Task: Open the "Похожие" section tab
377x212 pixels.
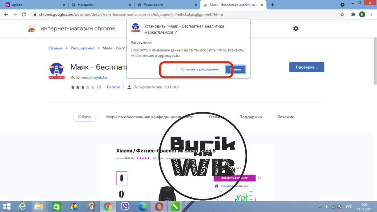Action: click(286, 117)
